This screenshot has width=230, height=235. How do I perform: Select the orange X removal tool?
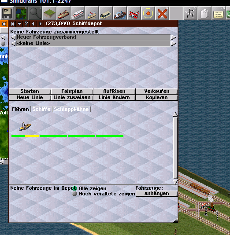(162, 13)
